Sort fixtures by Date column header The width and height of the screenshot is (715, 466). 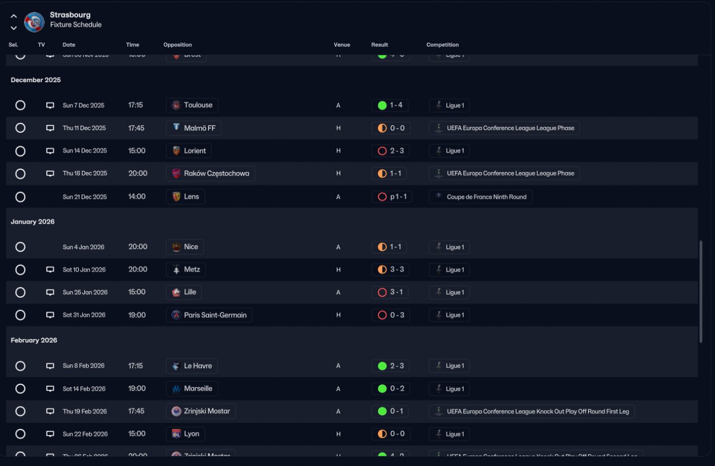click(x=69, y=45)
